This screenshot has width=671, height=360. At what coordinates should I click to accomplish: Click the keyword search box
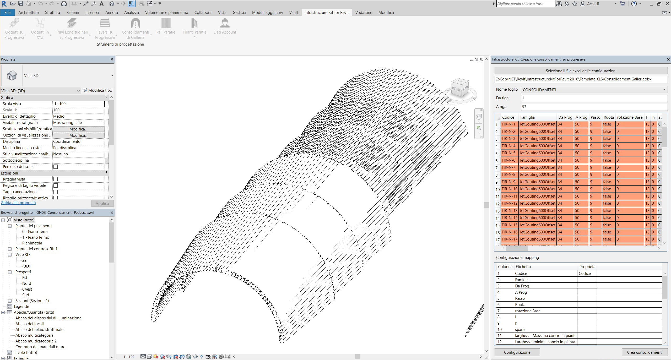[x=526, y=4]
